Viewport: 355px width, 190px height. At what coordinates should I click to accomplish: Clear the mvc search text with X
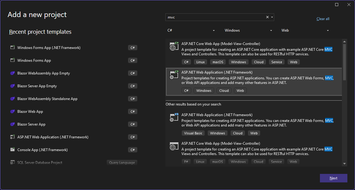coord(267,17)
